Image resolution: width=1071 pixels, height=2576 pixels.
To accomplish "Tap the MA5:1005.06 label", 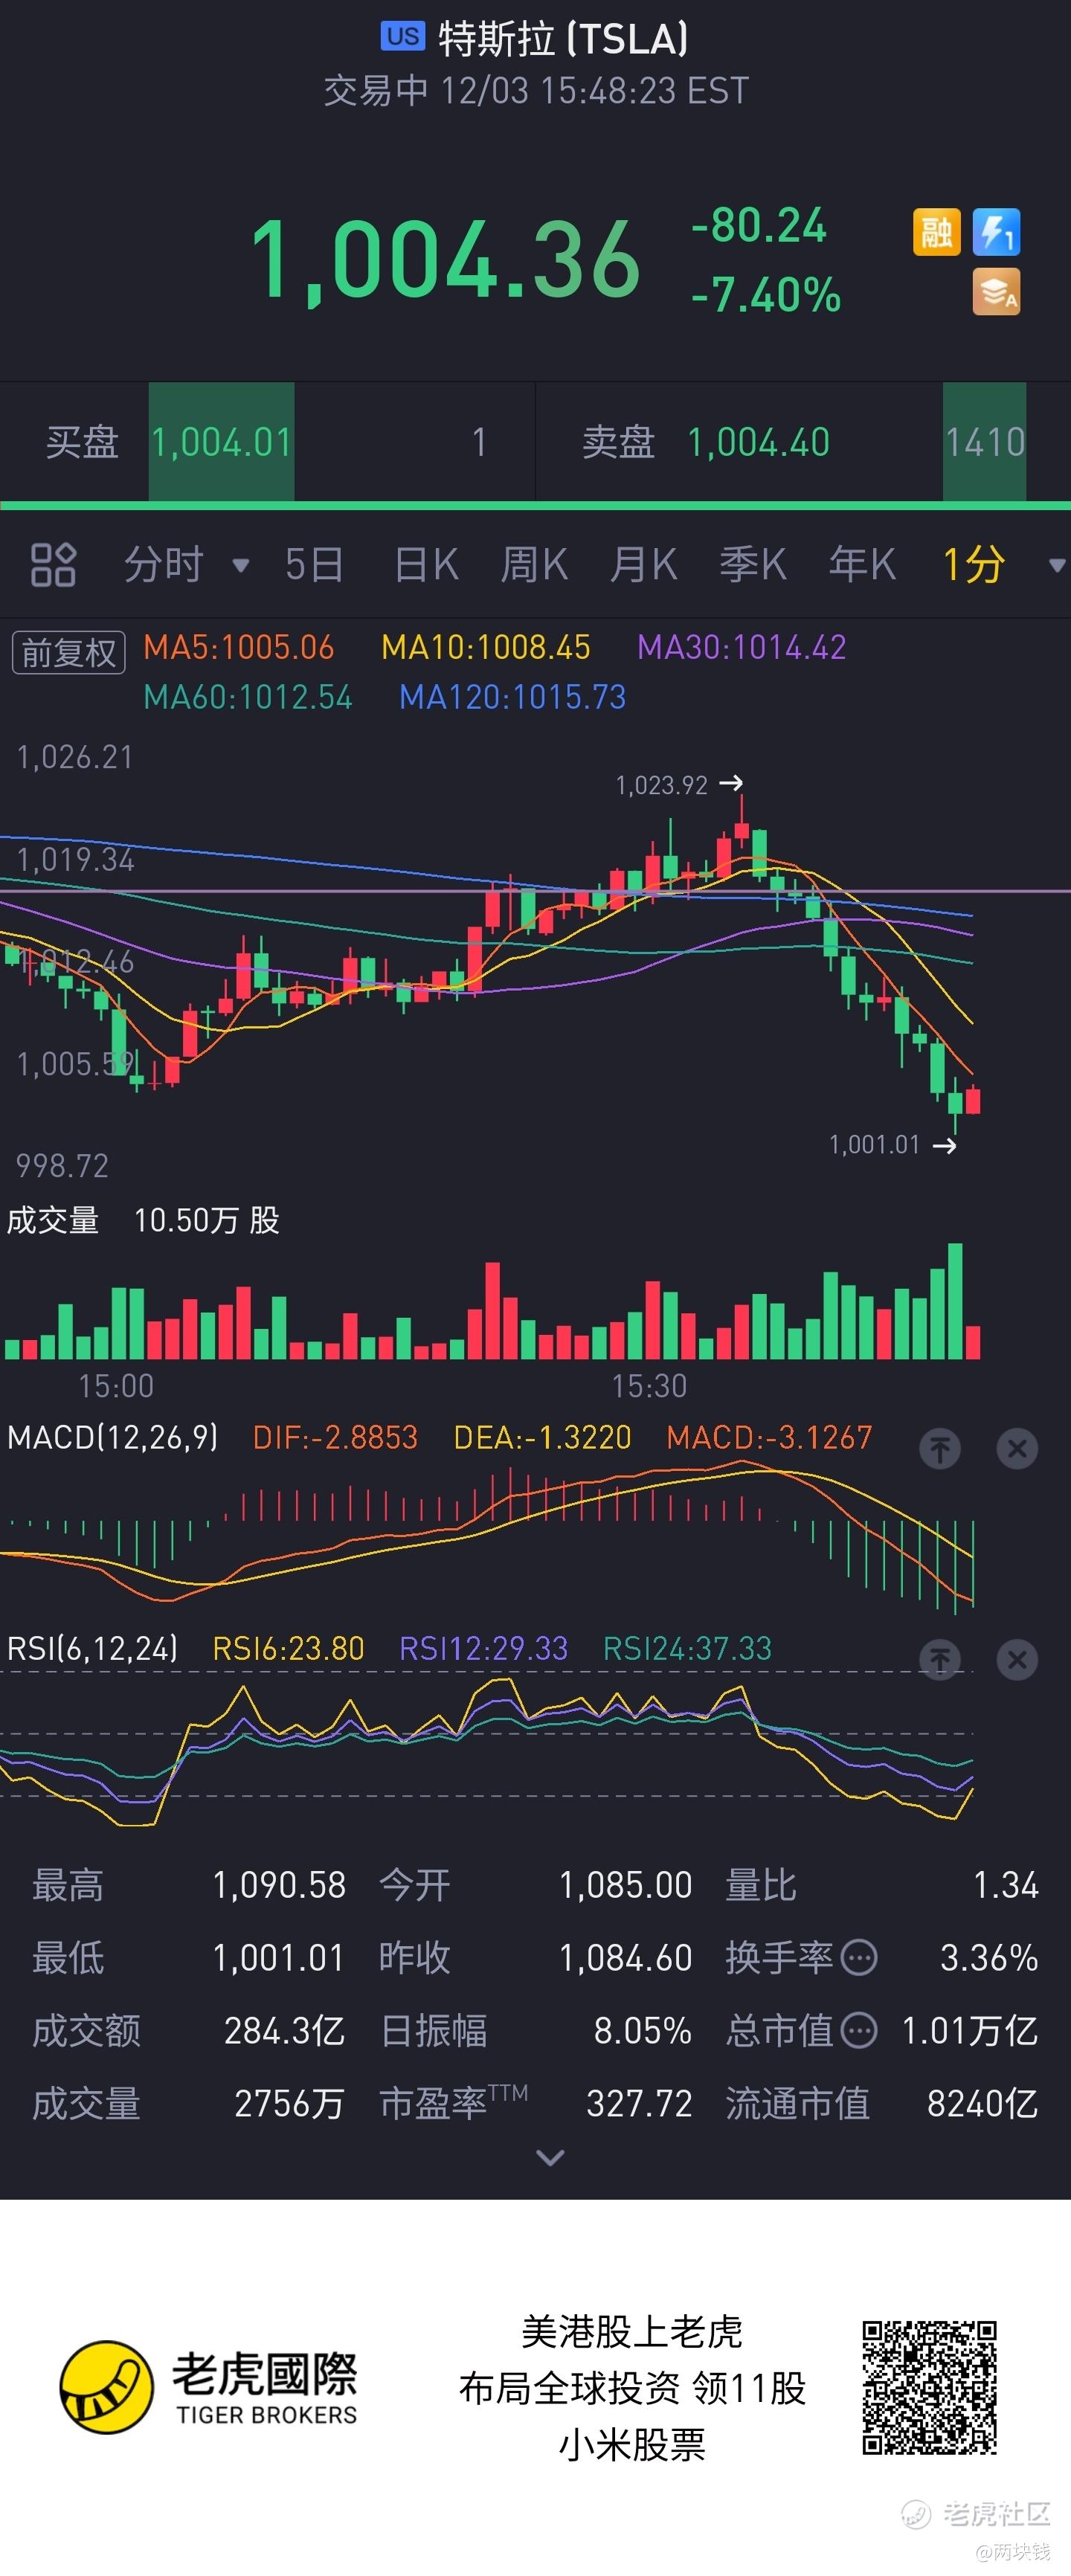I will coord(238,647).
